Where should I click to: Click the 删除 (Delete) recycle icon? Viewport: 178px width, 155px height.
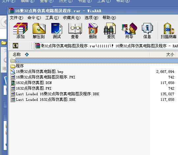[93, 31]
